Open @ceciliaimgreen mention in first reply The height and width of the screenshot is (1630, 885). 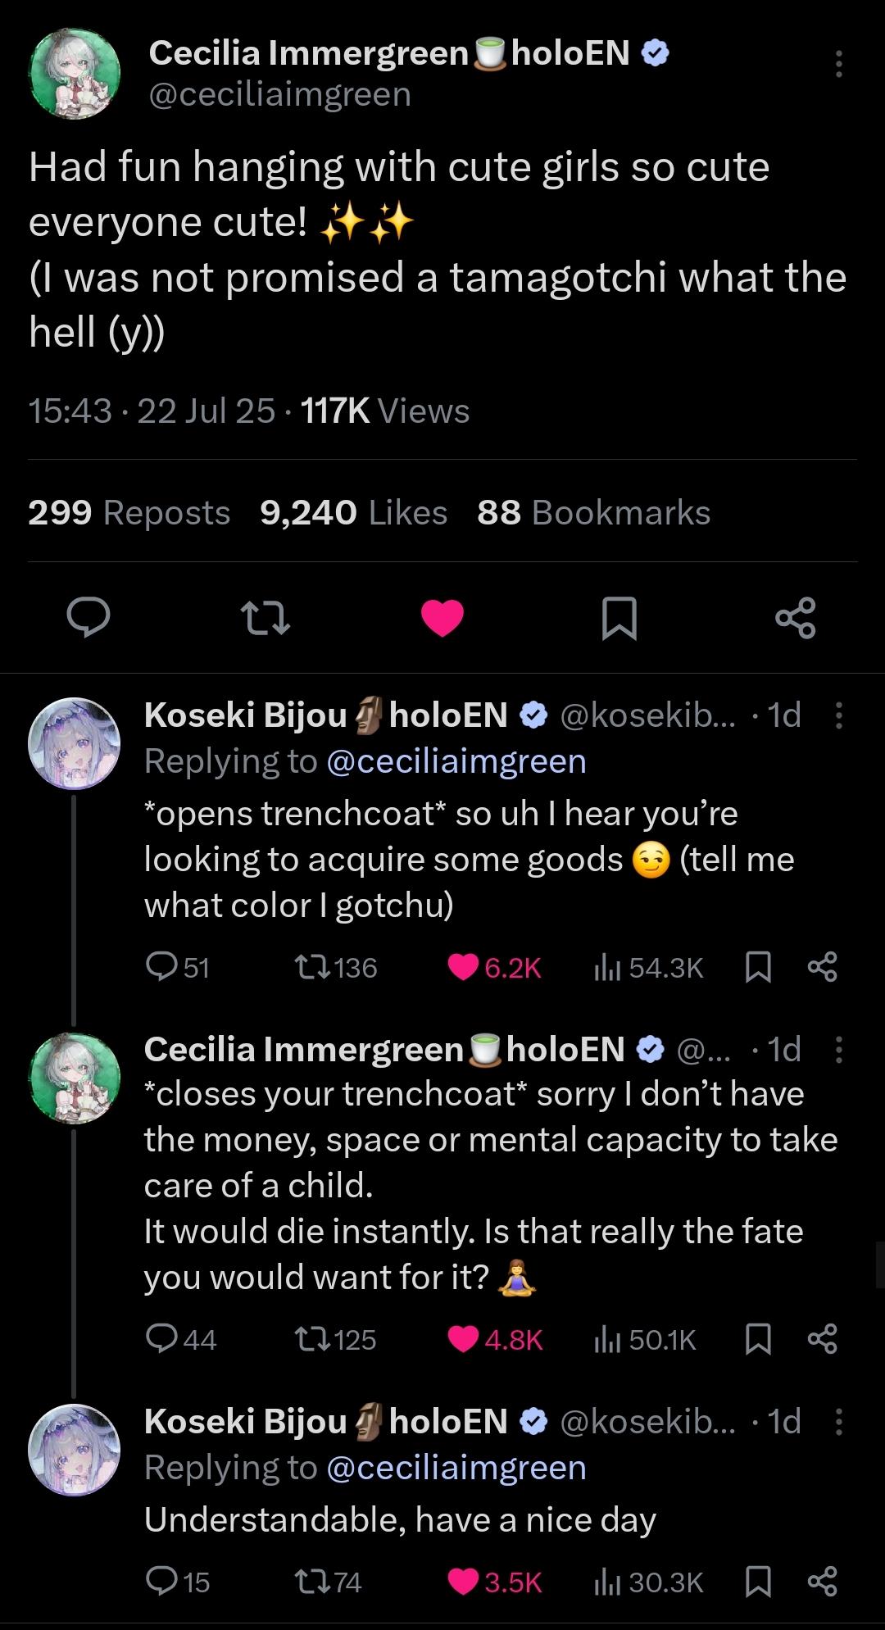(x=456, y=761)
